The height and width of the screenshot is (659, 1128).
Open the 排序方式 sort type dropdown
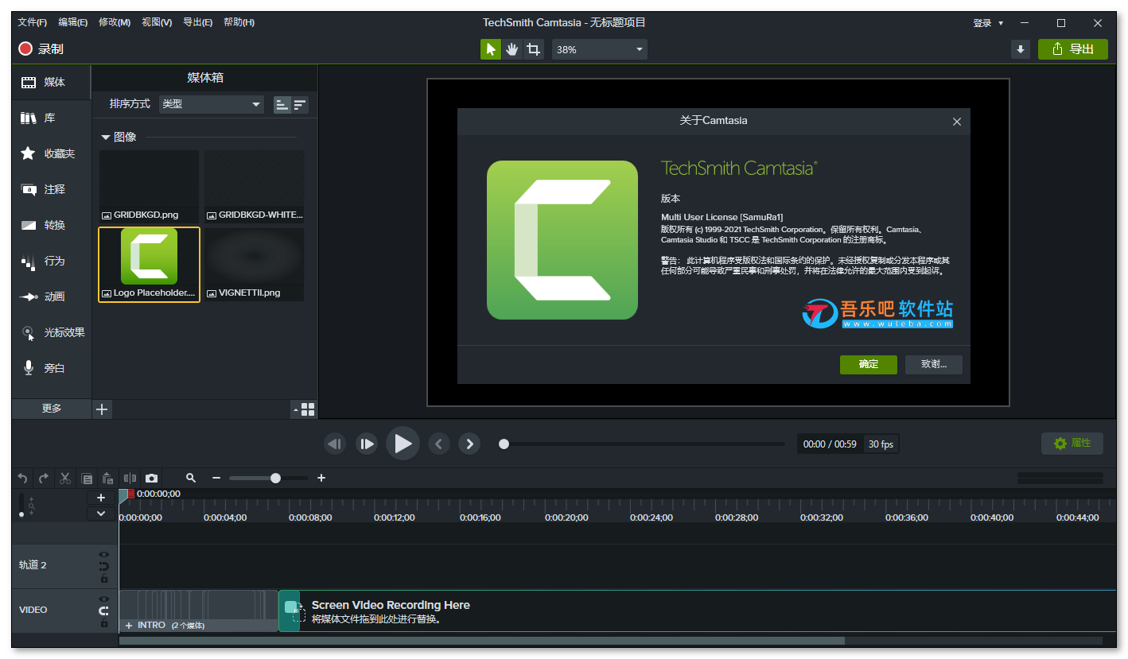pyautogui.click(x=211, y=104)
